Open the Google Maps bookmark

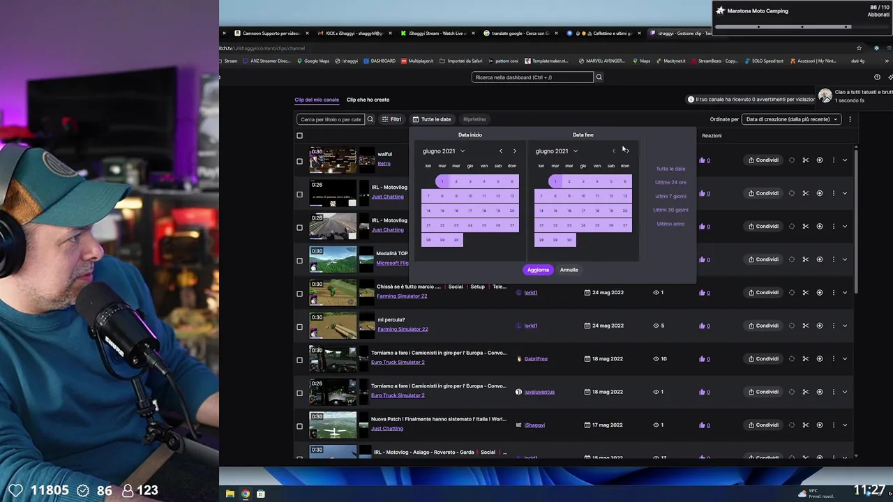313,61
